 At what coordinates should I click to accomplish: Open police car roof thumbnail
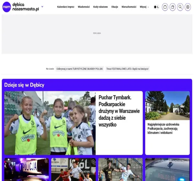tap(167, 169)
